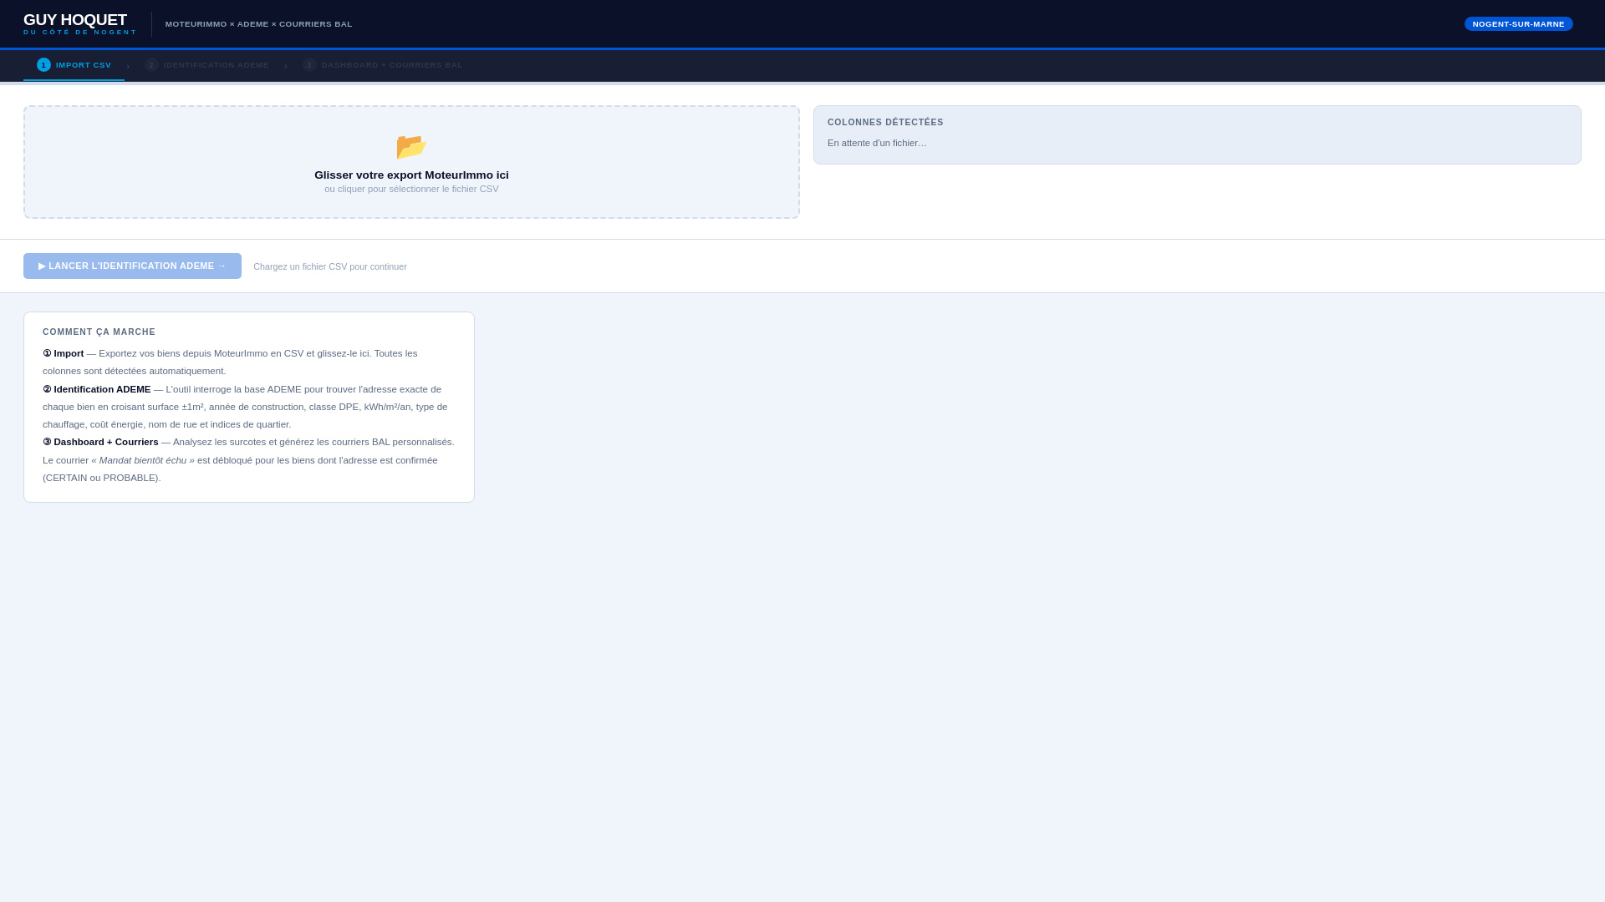This screenshot has width=1605, height=902.
Task: Click the '③ Dashboard + Courriers' instruction label
Action: coord(100,443)
